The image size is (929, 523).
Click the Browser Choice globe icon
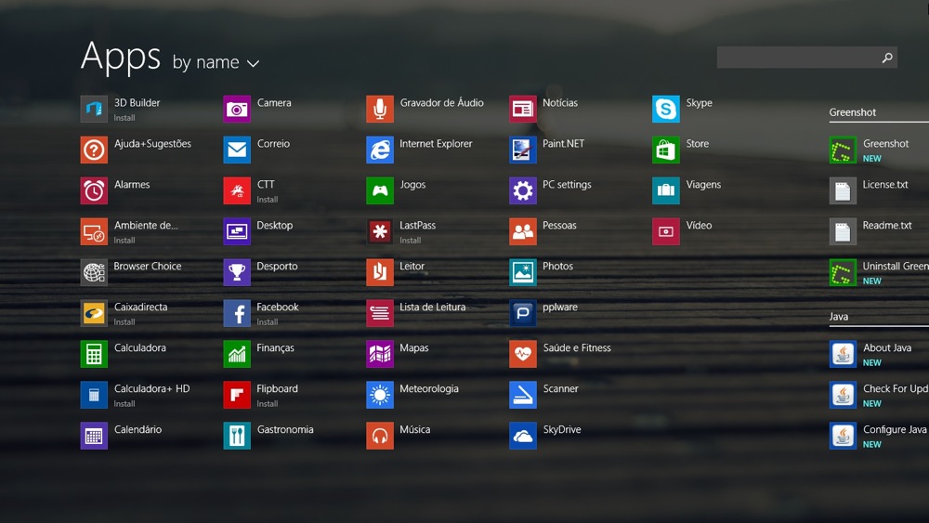coord(94,272)
